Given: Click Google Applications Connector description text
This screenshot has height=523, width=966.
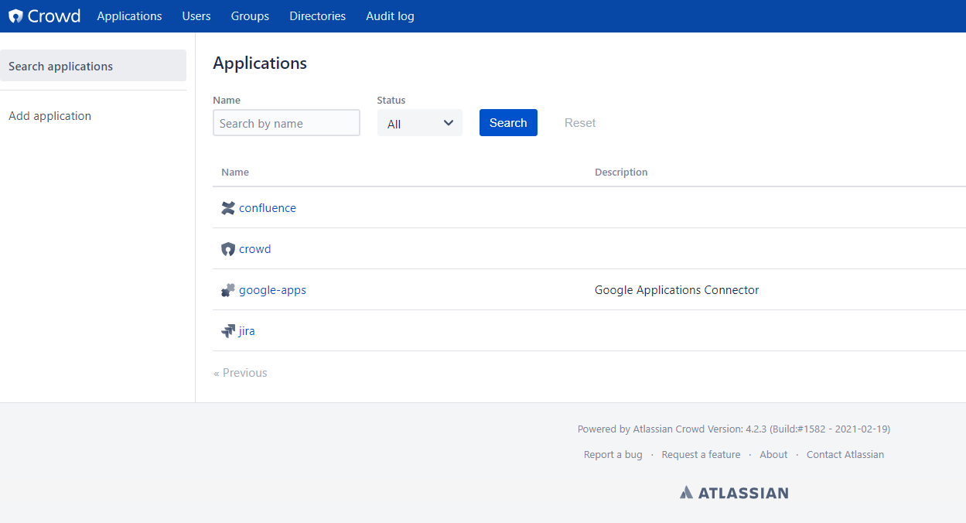Looking at the screenshot, I should pyautogui.click(x=677, y=290).
